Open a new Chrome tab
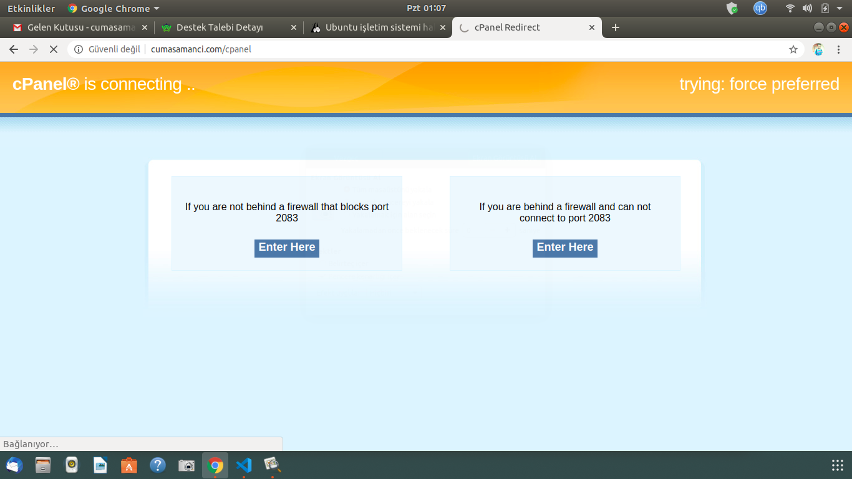Image resolution: width=852 pixels, height=479 pixels. pos(616,27)
